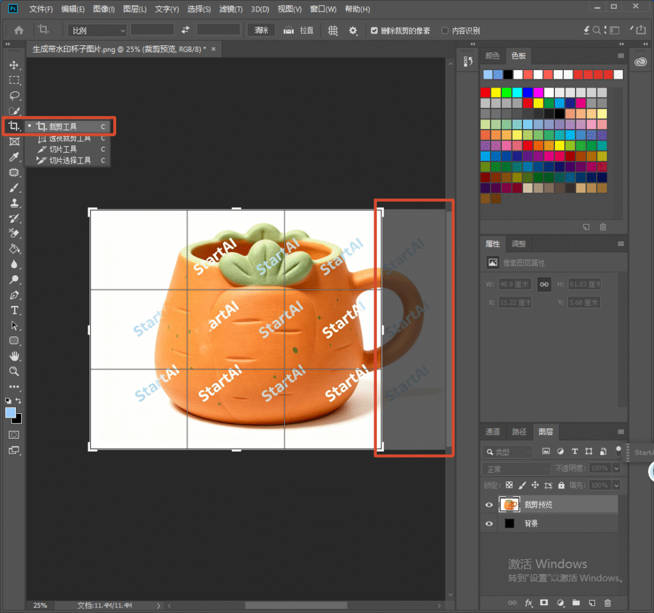Pick the yellow swatch in top row

pos(496,92)
